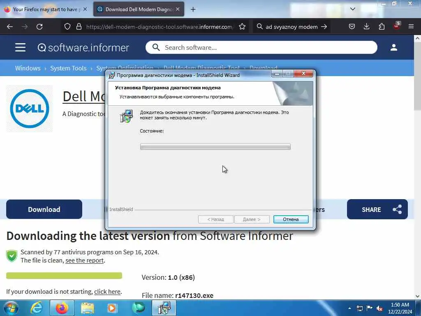Open tracking protection shield icon
Image resolution: width=421 pixels, height=316 pixels.
(x=67, y=26)
